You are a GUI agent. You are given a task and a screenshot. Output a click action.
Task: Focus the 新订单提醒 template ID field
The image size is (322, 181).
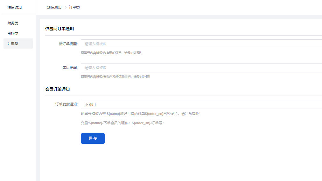pos(201,44)
